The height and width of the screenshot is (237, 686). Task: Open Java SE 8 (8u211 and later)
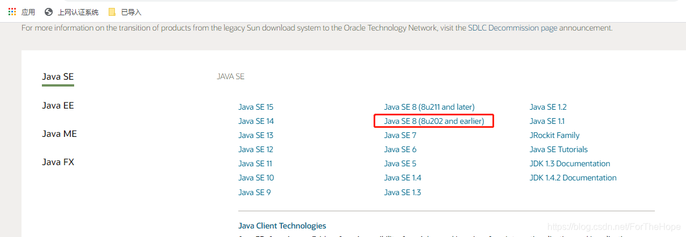pyautogui.click(x=429, y=107)
